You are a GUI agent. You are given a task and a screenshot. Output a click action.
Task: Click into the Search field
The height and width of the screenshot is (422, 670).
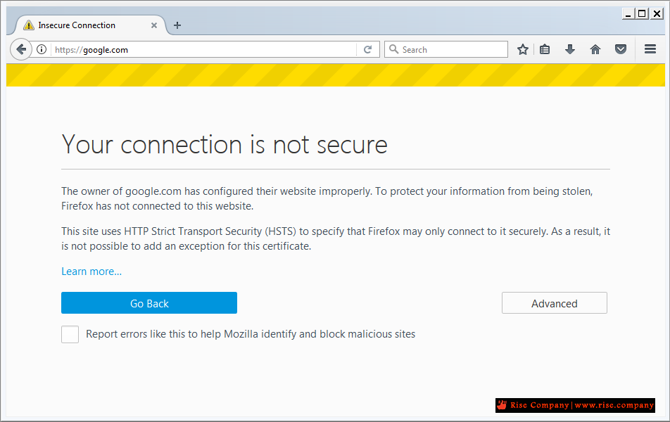[x=446, y=49]
